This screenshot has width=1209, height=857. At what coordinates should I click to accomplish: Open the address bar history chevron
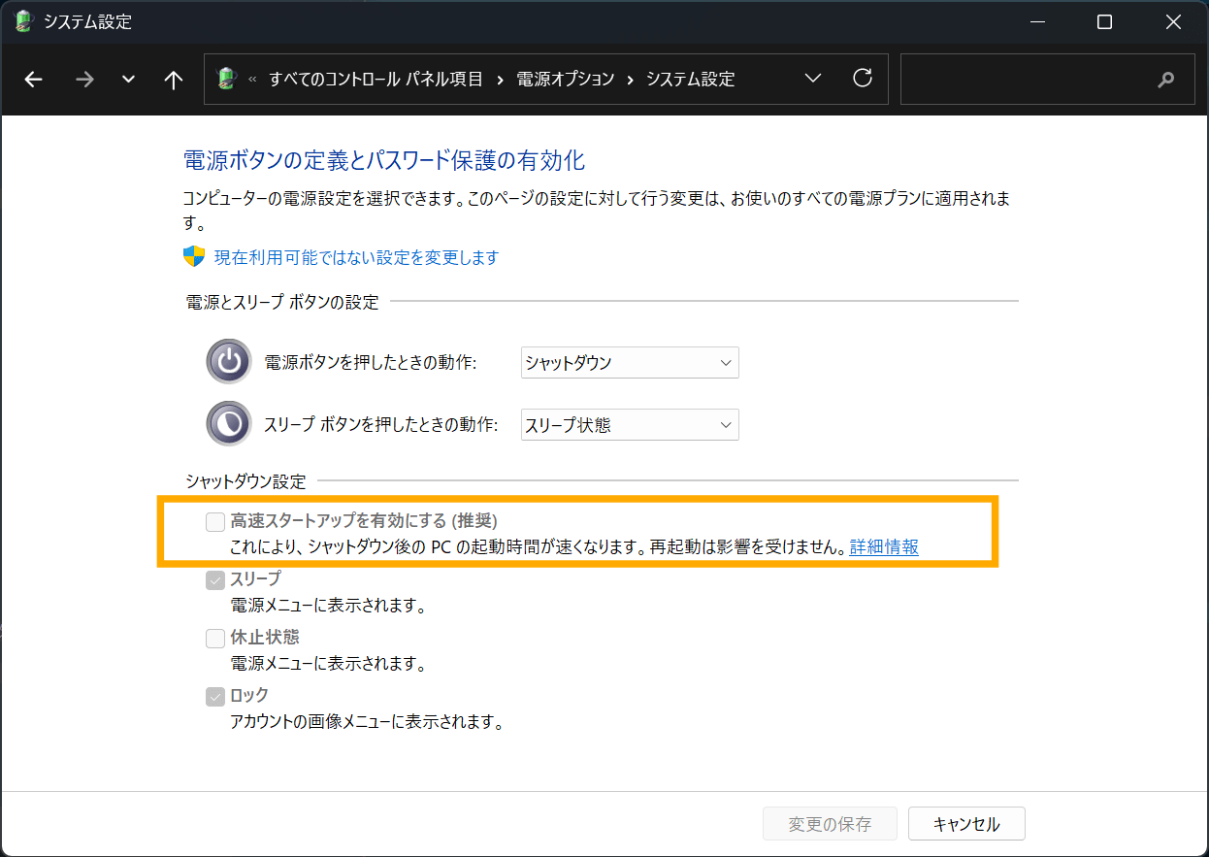813,78
